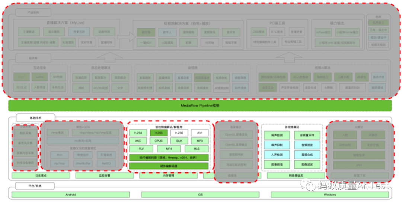
Task: Click the 音频重采样 box
Action: tap(307, 135)
